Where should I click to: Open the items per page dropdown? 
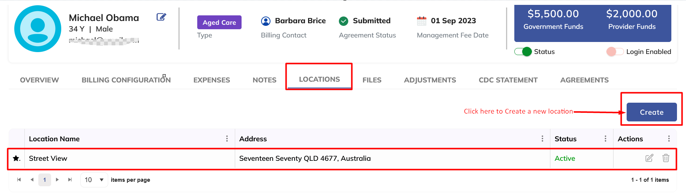pyautogui.click(x=94, y=180)
